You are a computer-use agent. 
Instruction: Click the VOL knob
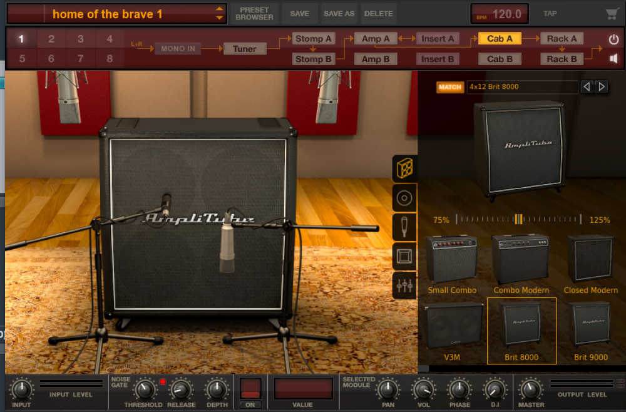pos(424,389)
